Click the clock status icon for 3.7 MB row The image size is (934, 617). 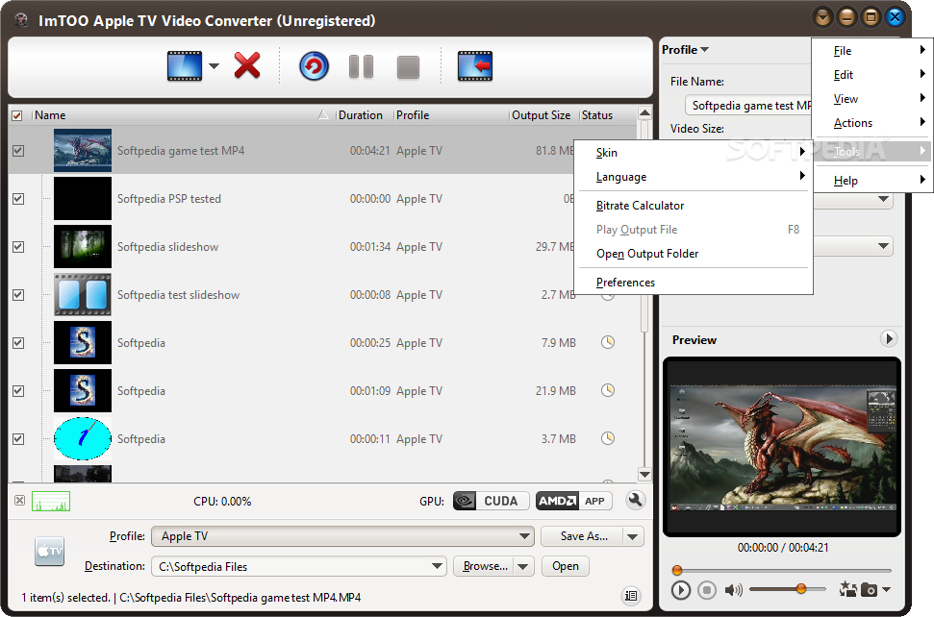[x=608, y=438]
